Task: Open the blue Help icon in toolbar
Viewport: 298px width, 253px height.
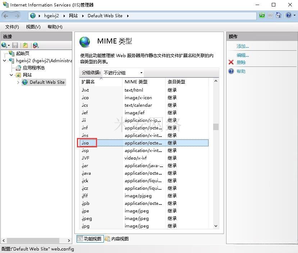Action: 289,15
